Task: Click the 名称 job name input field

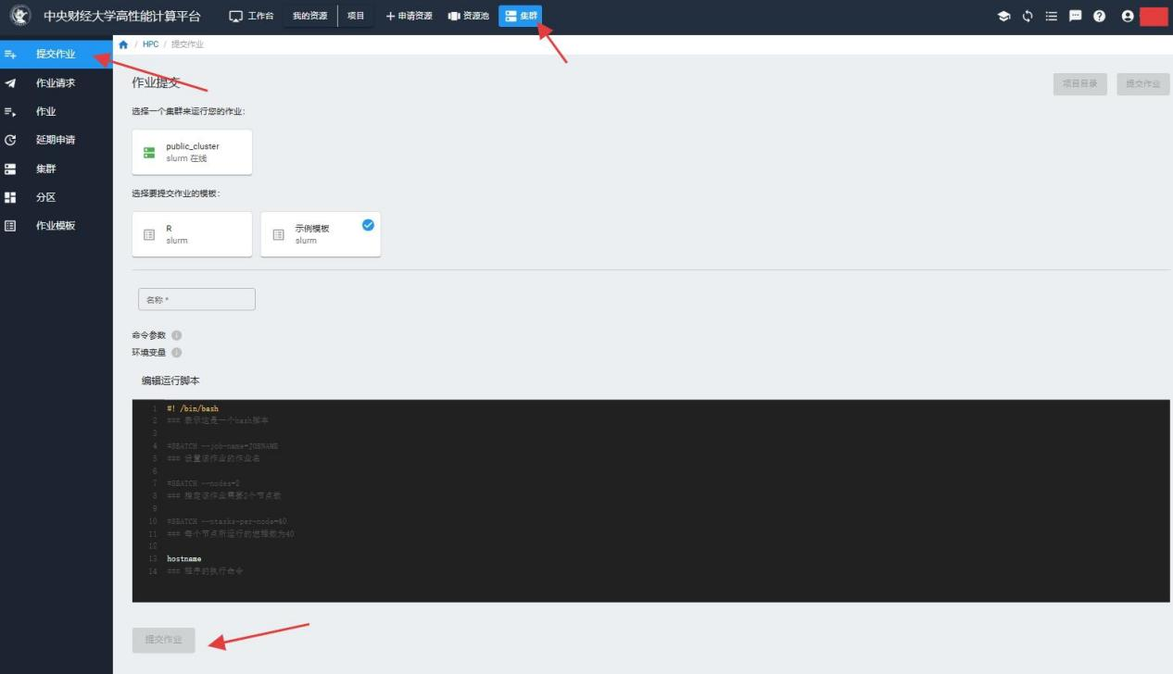Action: coord(195,299)
